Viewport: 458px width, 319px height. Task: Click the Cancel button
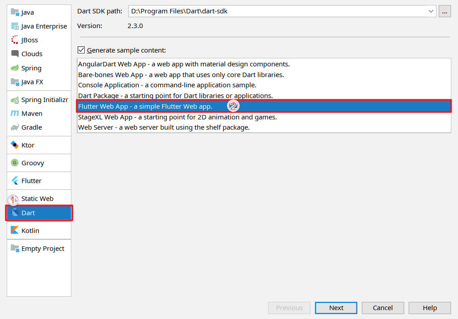[x=383, y=307]
